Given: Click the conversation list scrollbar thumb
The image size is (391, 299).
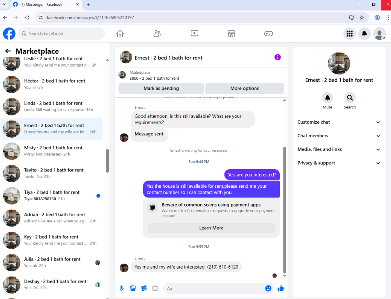Looking at the screenshot, I should coord(107,161).
